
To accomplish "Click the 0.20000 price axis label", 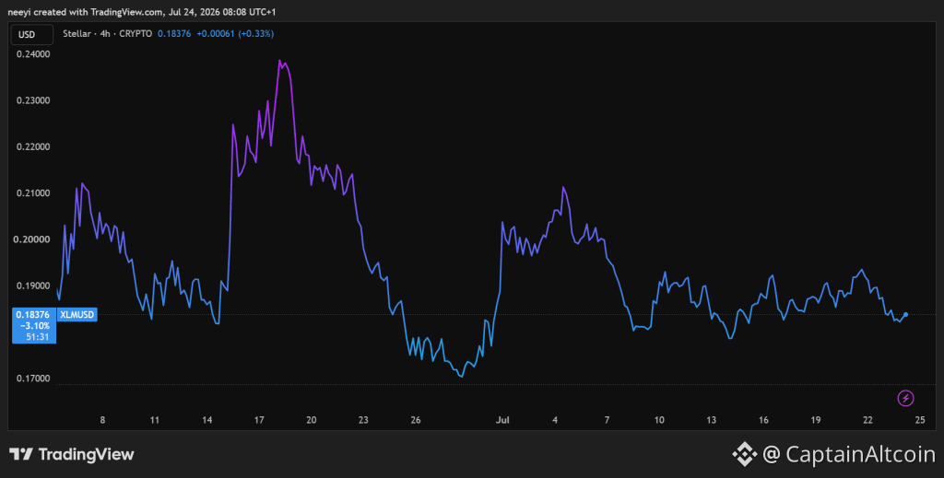I will (x=33, y=239).
